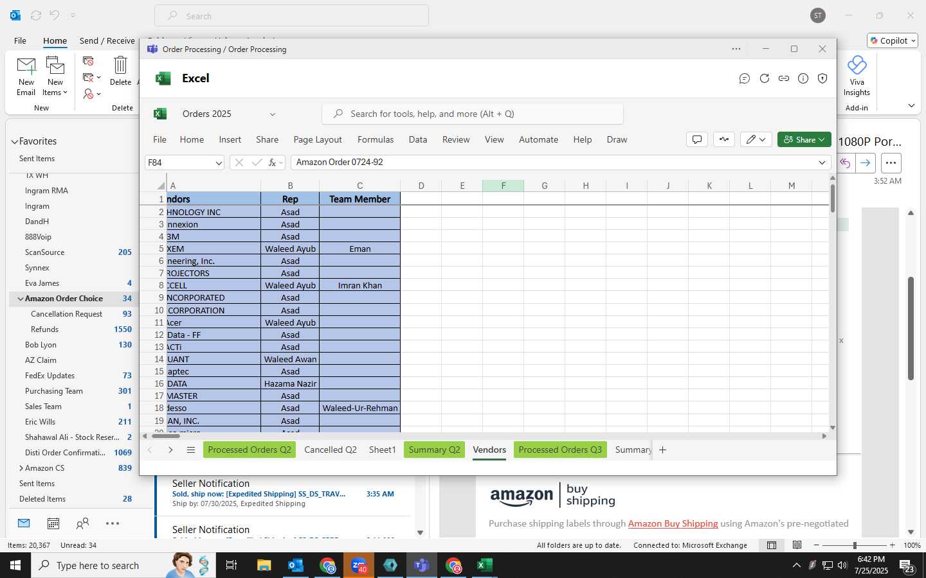Click next sheet arrow in tab bar
The height and width of the screenshot is (578, 926).
point(170,450)
